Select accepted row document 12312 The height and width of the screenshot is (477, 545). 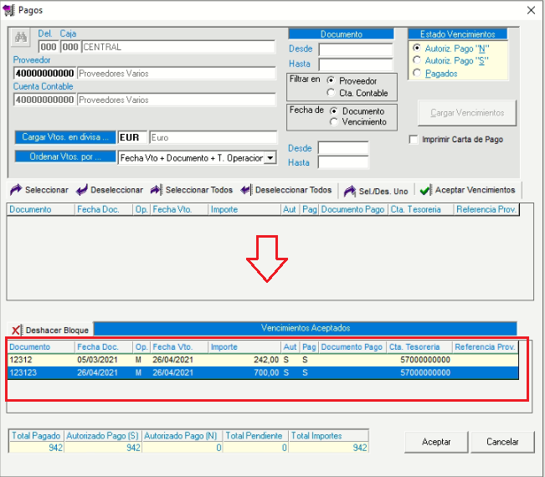(x=263, y=360)
